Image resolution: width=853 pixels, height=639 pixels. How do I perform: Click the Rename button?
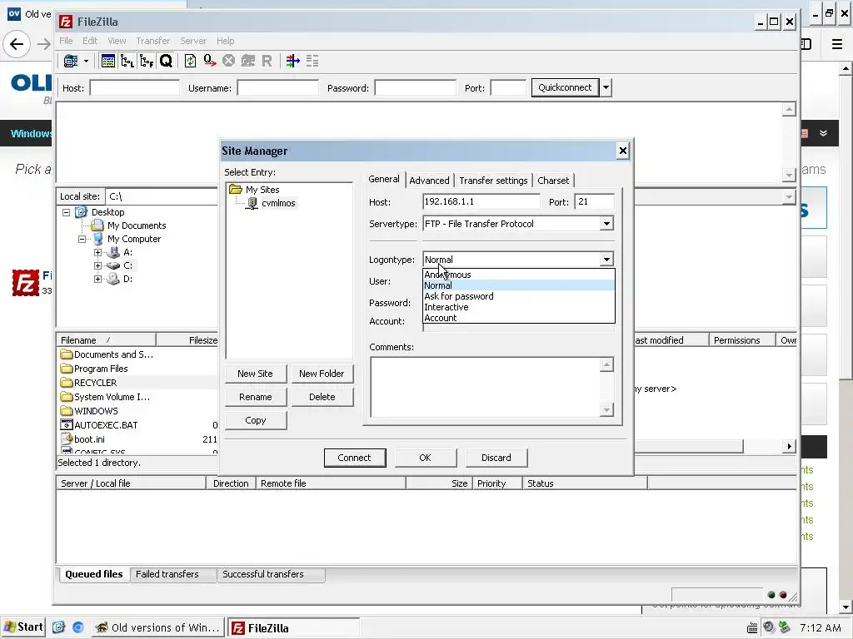click(x=255, y=397)
